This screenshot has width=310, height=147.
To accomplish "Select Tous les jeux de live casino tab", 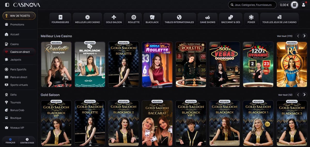I will (x=279, y=19).
